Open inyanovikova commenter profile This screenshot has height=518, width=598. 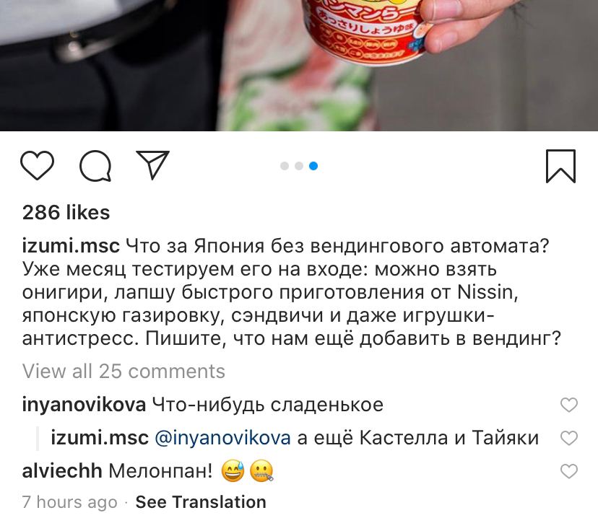(84, 405)
